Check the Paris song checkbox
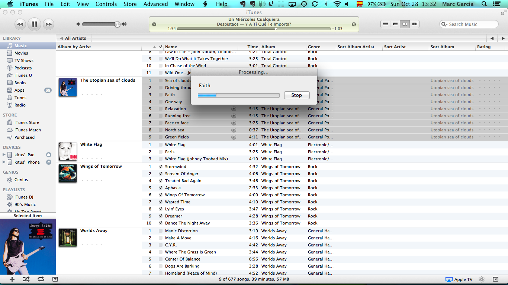 click(x=161, y=152)
